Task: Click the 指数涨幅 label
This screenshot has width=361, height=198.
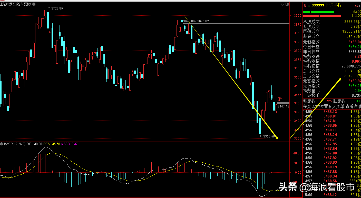Action: pos(311,61)
